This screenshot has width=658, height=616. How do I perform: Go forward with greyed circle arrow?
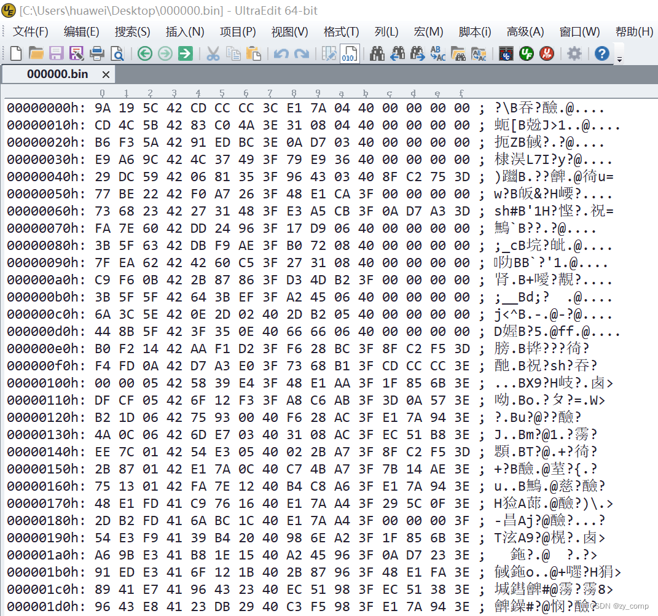point(165,53)
